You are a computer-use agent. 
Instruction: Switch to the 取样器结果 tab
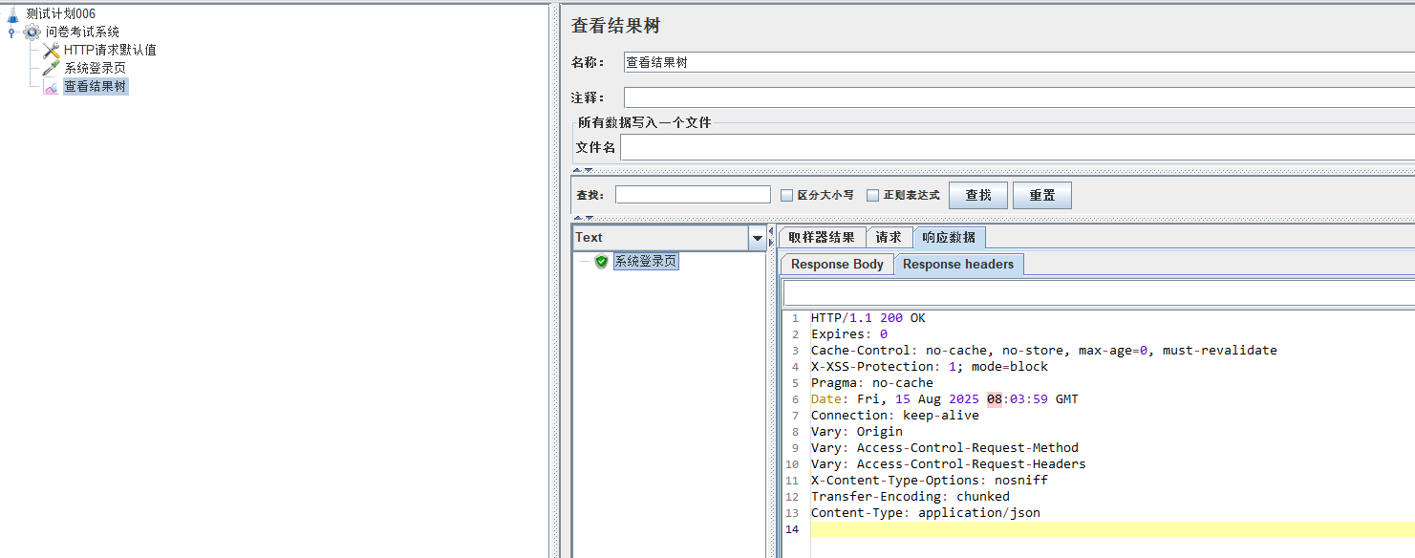(822, 237)
